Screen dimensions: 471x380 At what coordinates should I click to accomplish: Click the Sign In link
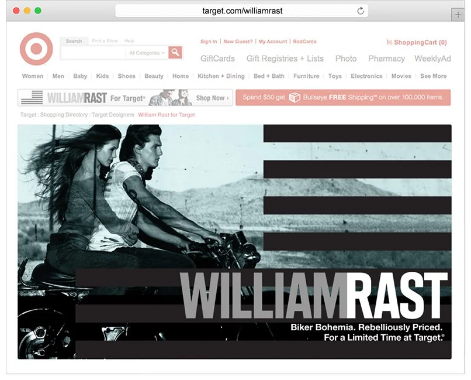[209, 42]
